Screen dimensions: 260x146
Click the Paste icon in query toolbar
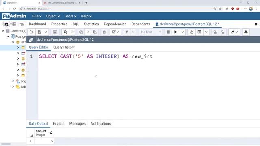pos(95,32)
